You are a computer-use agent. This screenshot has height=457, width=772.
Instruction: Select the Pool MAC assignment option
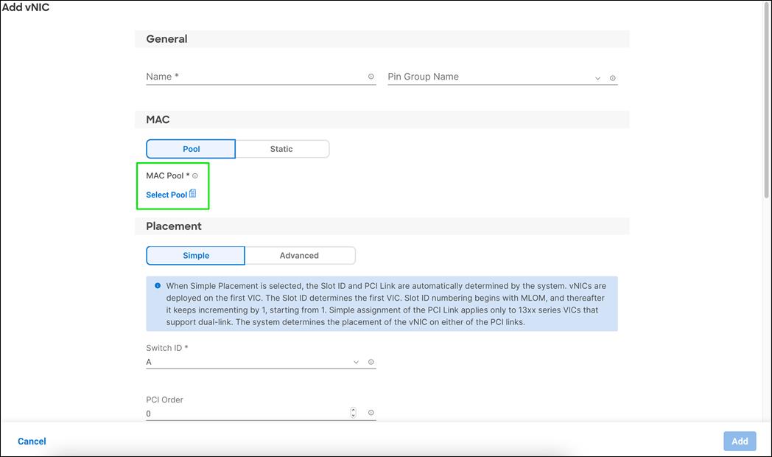(190, 148)
